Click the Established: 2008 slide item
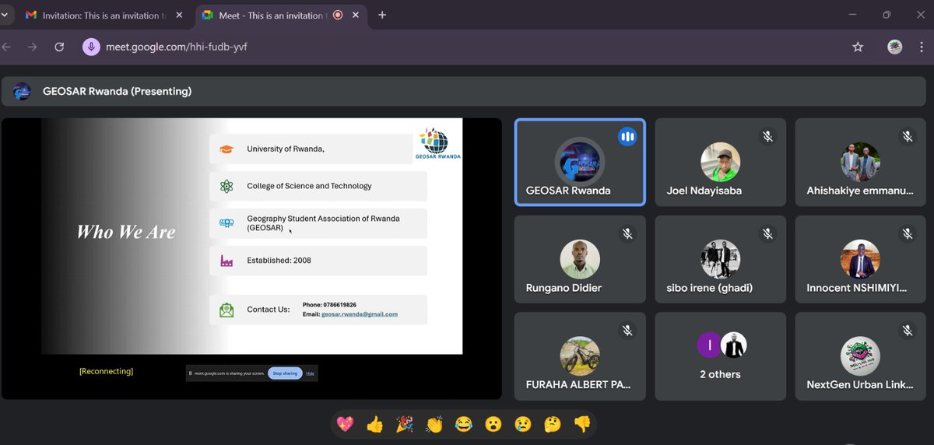The image size is (934, 445). [318, 261]
